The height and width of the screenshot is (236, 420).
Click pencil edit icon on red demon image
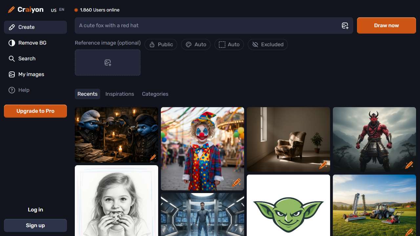(409, 165)
